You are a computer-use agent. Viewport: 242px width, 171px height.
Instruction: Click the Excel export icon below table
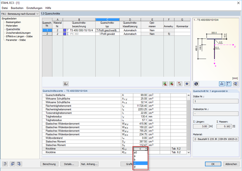[165, 84]
